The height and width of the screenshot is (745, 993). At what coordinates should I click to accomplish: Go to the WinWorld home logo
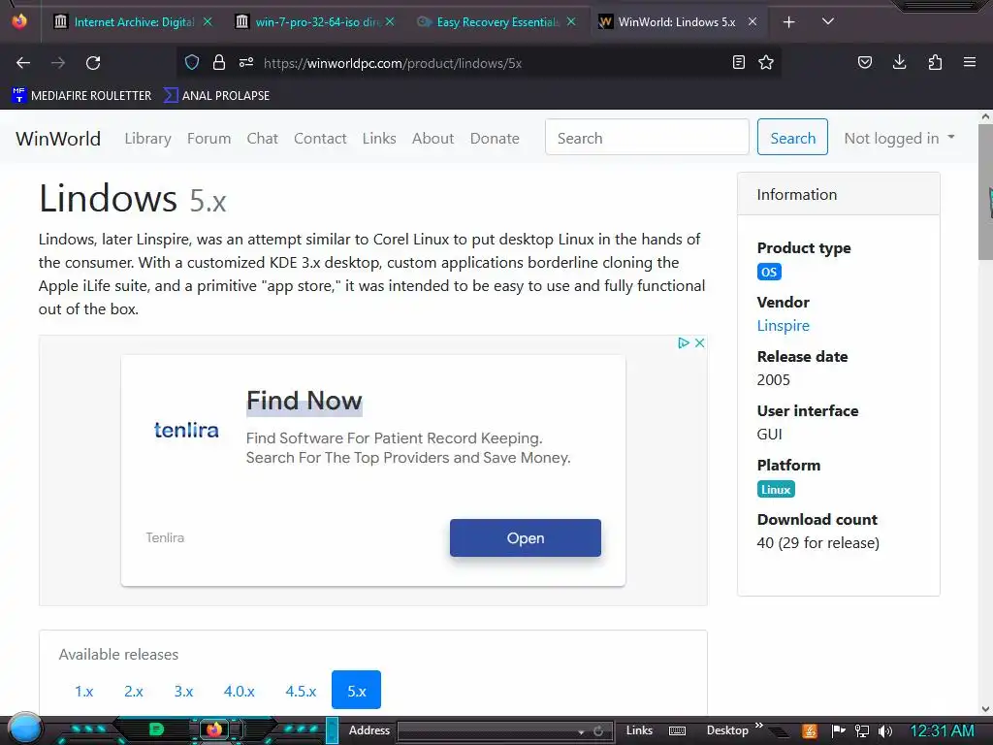(58, 138)
